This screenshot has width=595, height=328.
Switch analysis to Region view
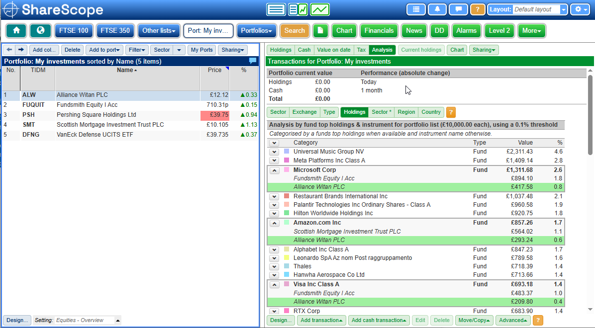[x=406, y=112]
